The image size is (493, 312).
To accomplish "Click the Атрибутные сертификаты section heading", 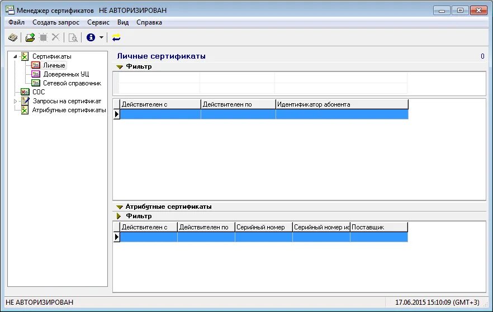I will point(169,207).
